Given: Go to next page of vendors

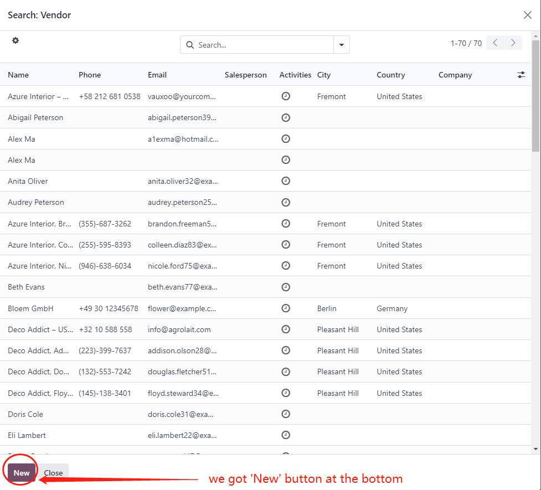Looking at the screenshot, I should 513,43.
